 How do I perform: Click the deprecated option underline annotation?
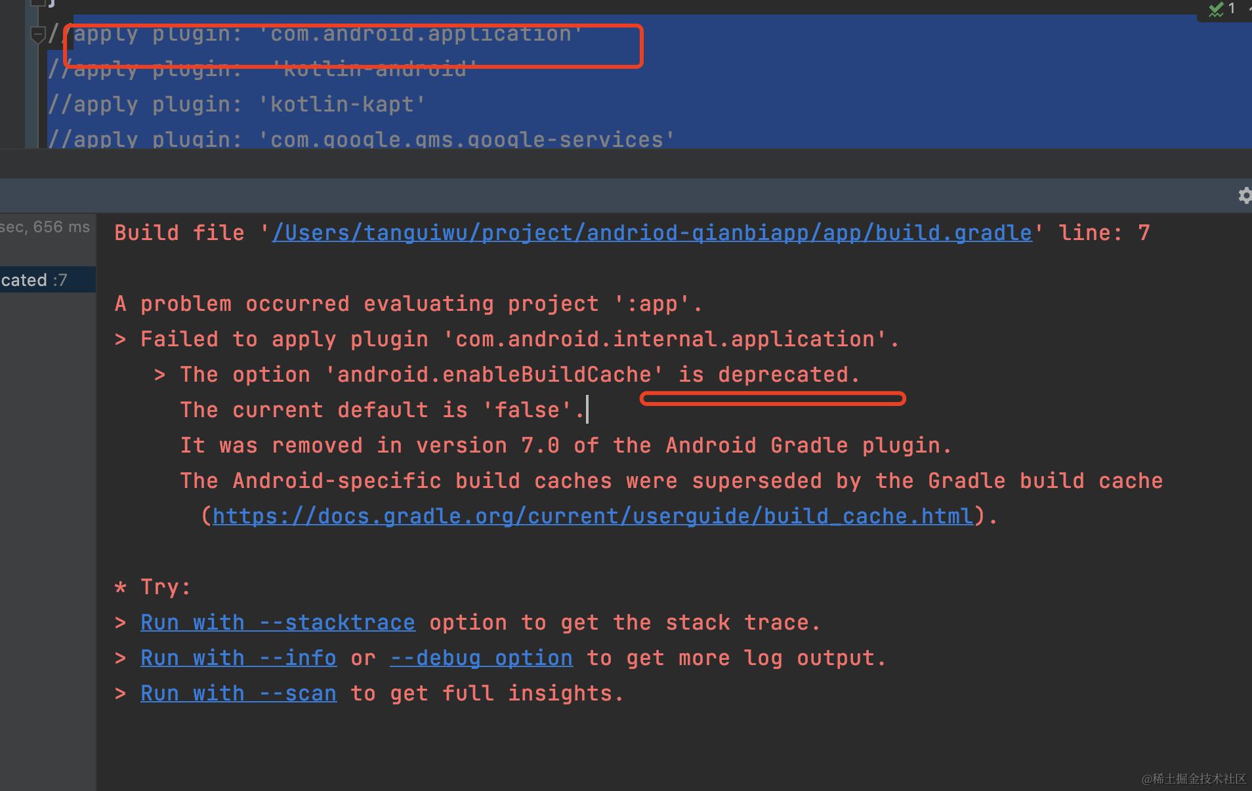773,398
